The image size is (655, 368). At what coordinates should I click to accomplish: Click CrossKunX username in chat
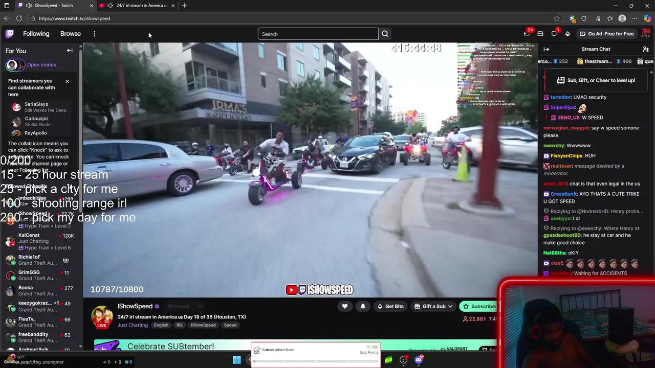coord(563,194)
